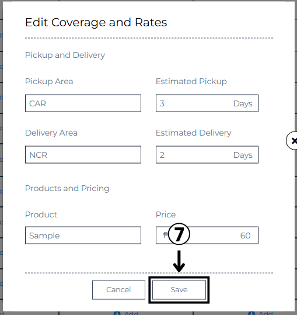The image size is (297, 315).
Task: Click the value 3 in Estimated Pickup
Action: click(162, 103)
